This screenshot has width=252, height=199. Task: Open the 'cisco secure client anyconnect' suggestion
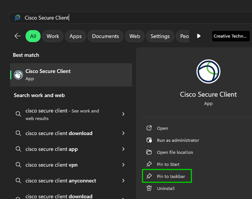61,181
